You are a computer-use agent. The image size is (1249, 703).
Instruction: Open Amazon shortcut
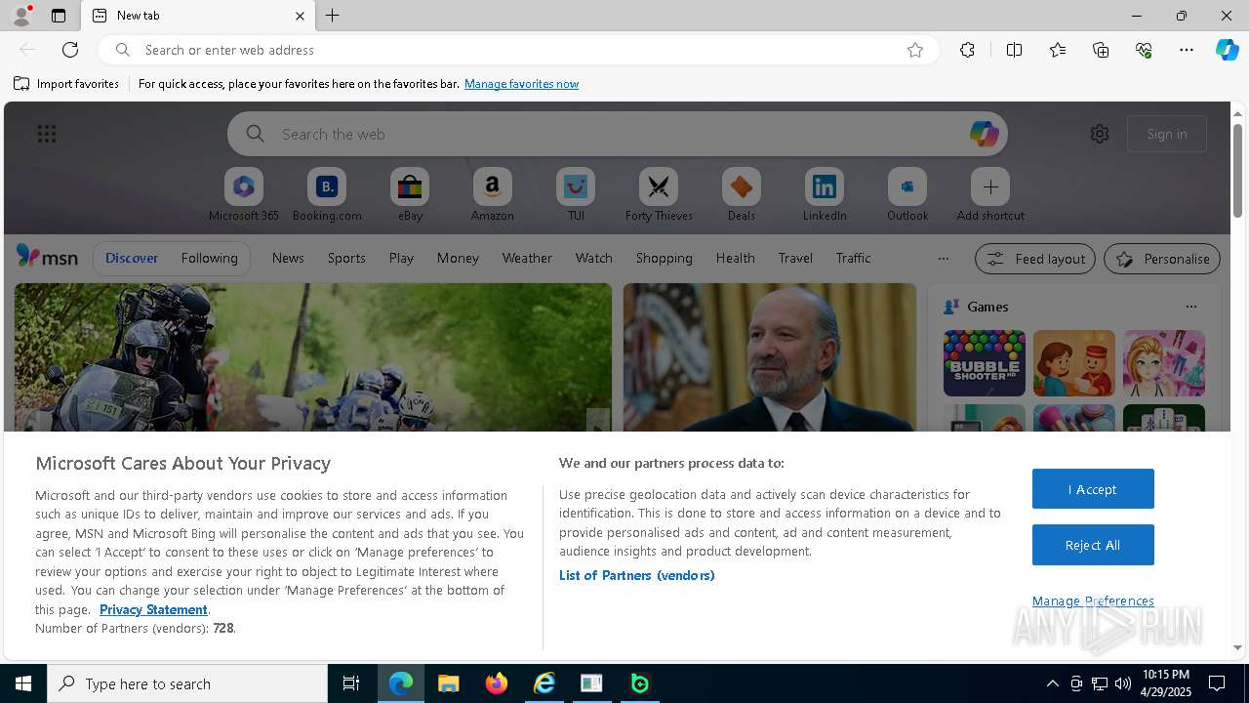[492, 195]
